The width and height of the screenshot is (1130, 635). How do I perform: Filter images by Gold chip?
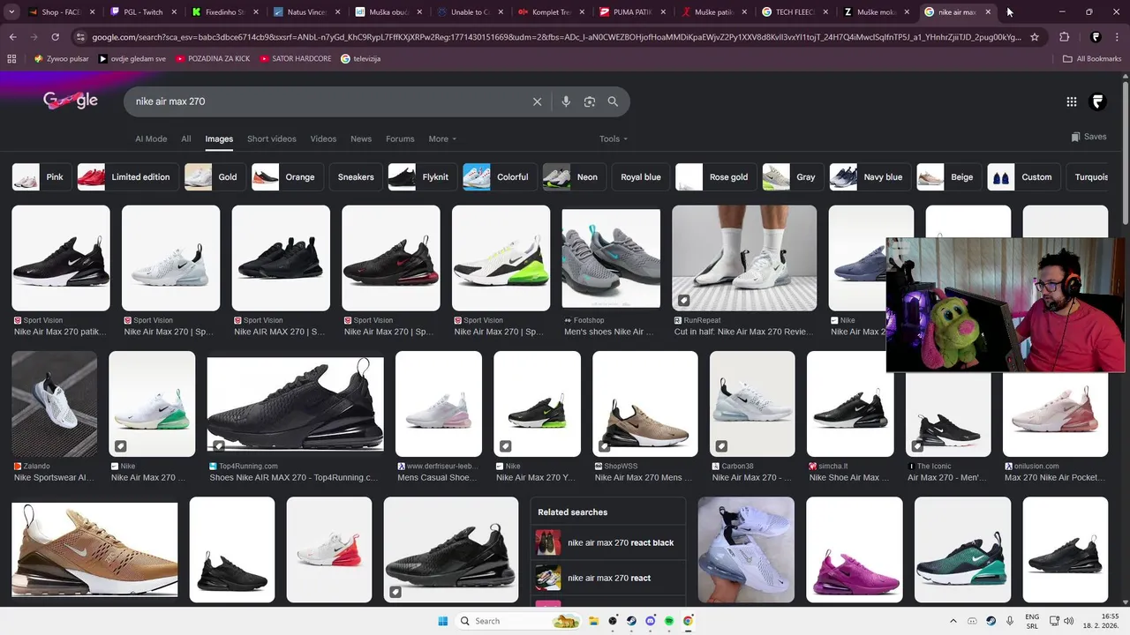click(215, 177)
